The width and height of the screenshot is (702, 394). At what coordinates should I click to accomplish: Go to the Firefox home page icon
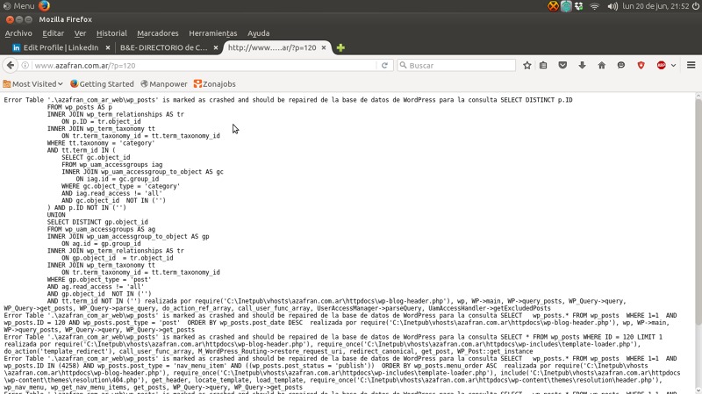601,66
